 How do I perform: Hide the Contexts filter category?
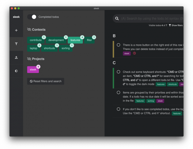(x=29, y=30)
